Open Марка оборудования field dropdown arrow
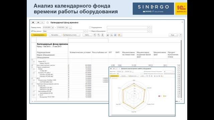This screenshot has width=214, height=120. pyautogui.click(x=148, y=31)
